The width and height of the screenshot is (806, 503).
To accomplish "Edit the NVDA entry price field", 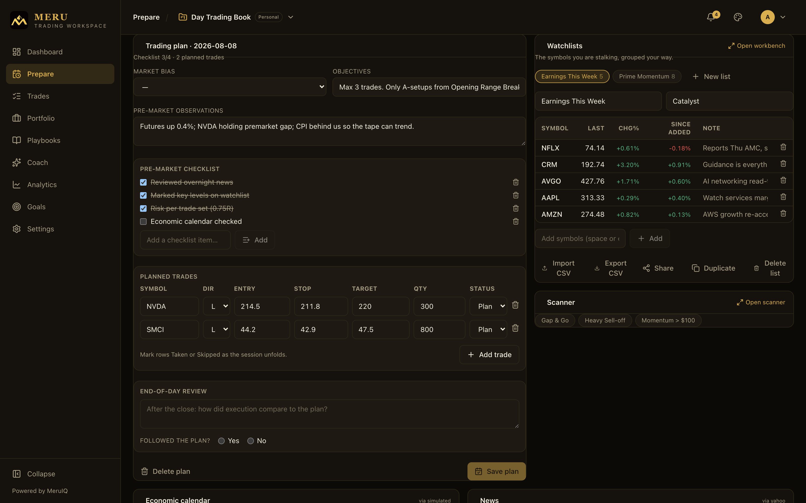I will click(x=262, y=306).
